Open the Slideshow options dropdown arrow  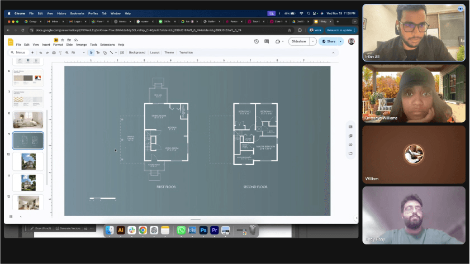tap(312, 41)
